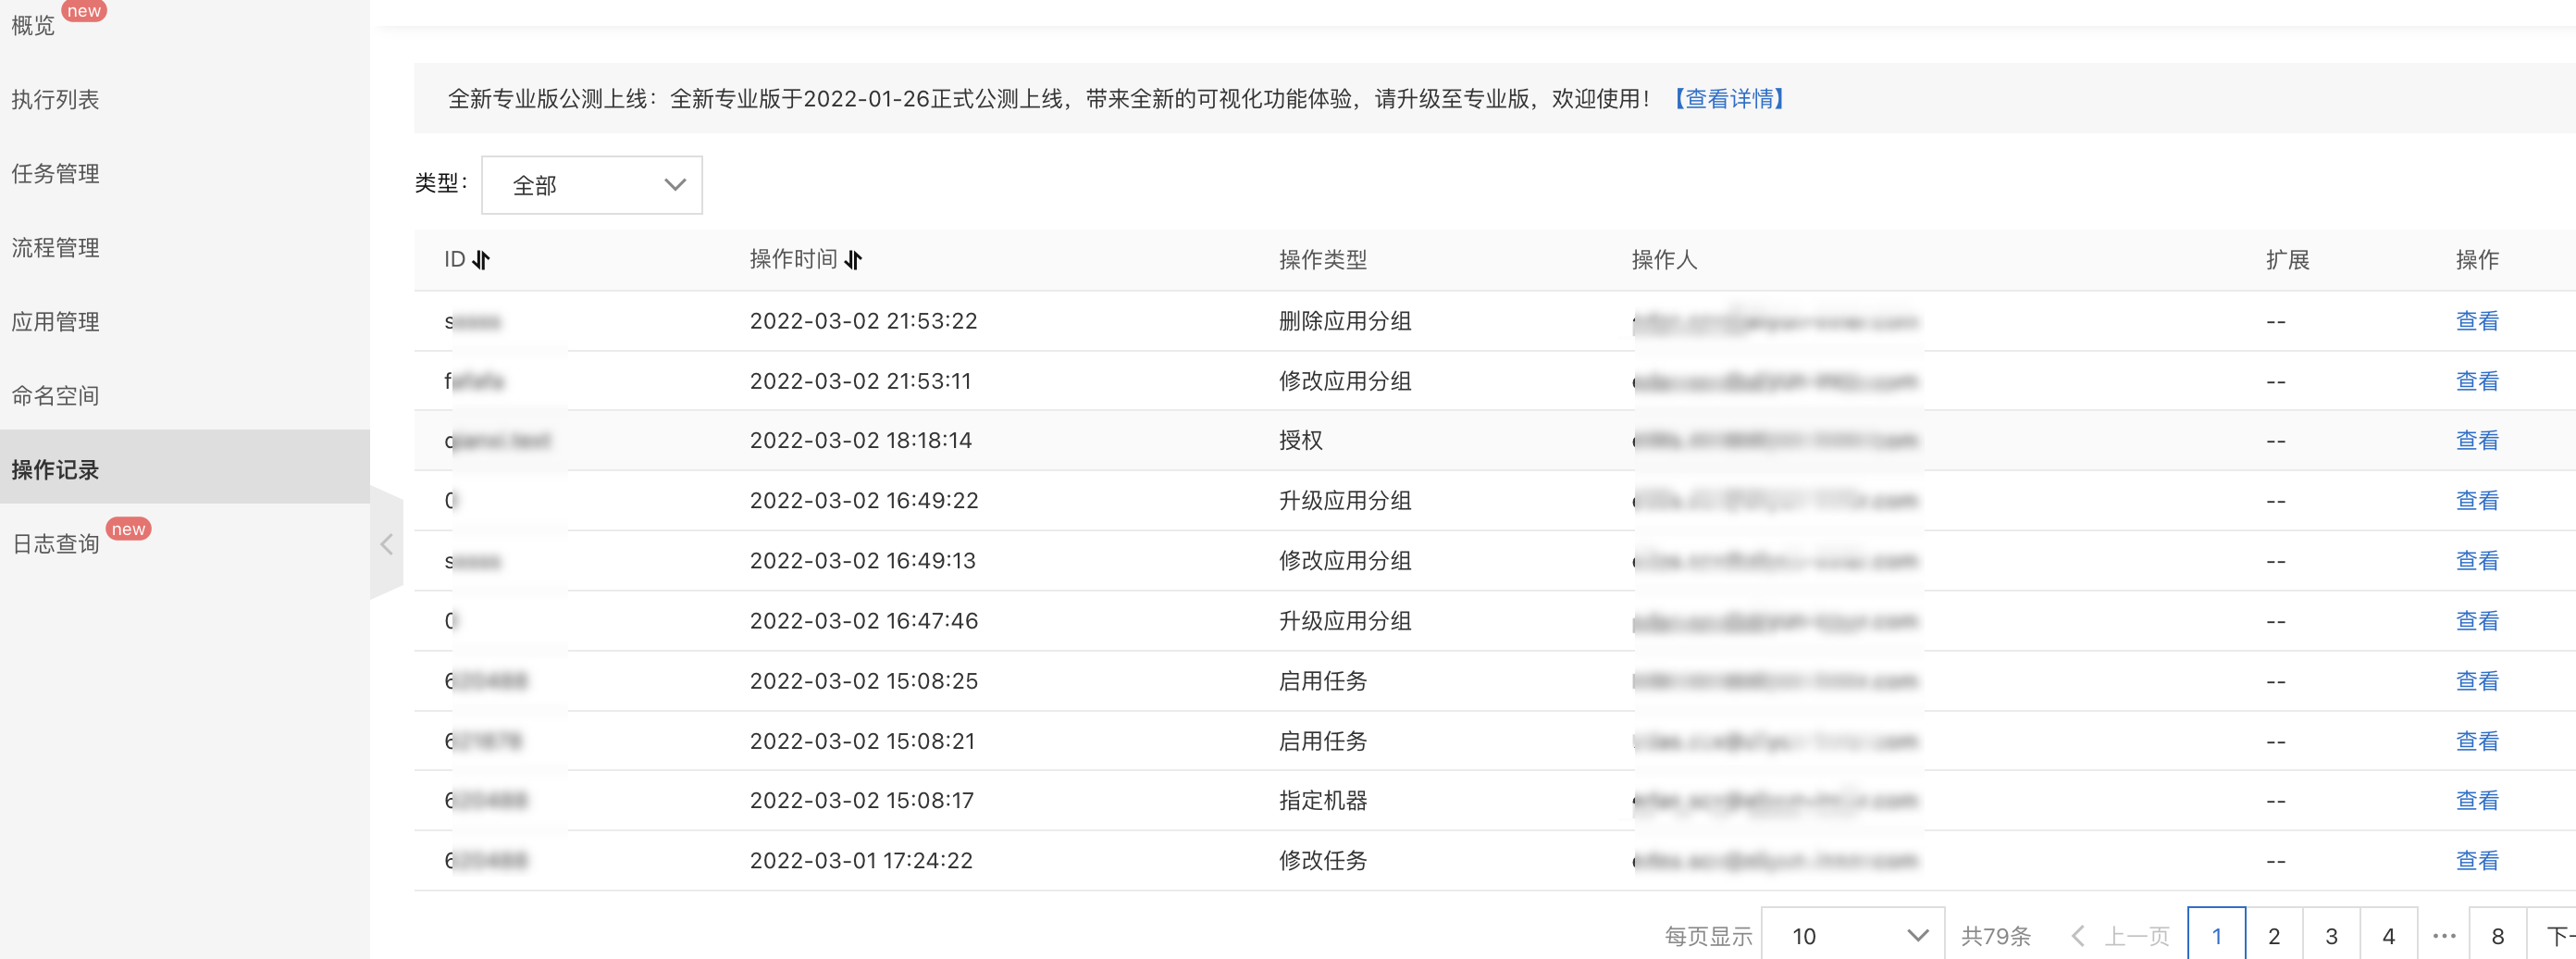Open 命名空间 sidebar entry

pyautogui.click(x=55, y=396)
